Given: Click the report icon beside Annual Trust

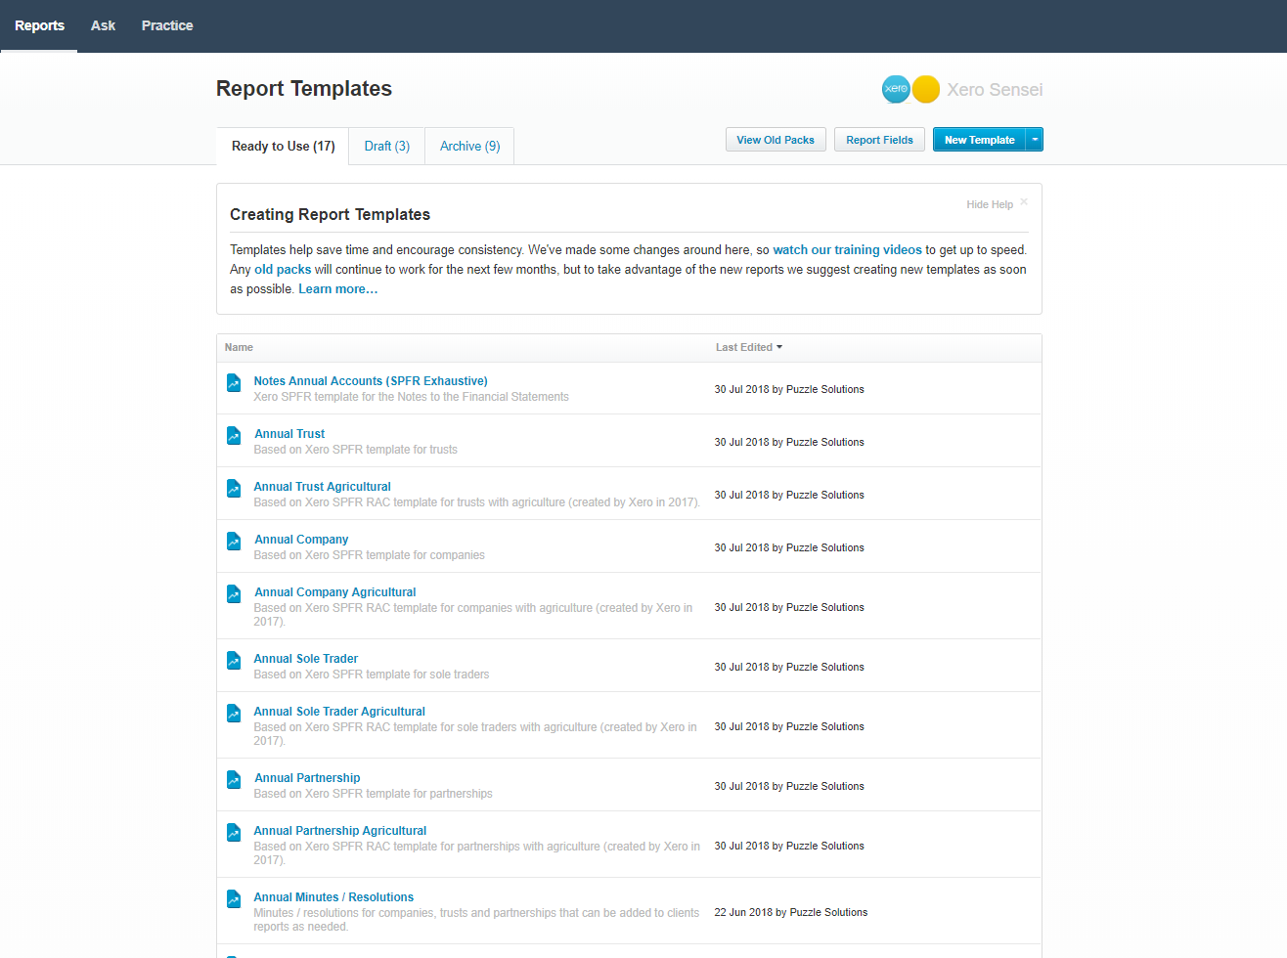Looking at the screenshot, I should [x=233, y=435].
